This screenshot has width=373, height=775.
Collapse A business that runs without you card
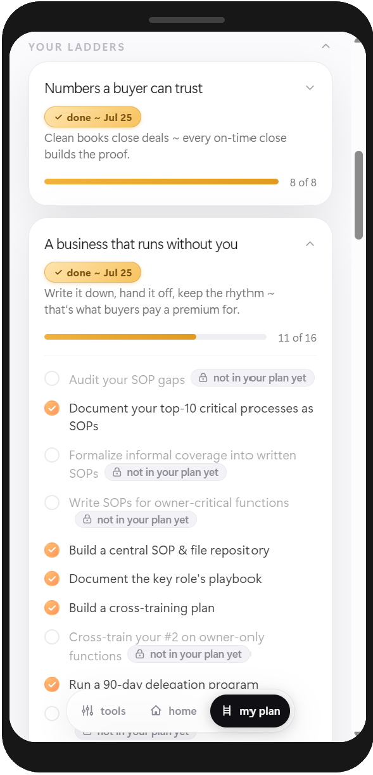point(310,244)
